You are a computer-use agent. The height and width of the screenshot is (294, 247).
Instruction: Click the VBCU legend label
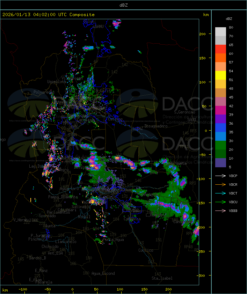(x=233, y=202)
